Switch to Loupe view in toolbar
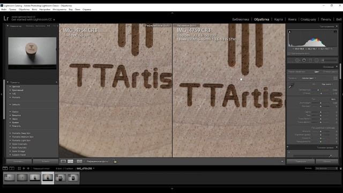The width and height of the screenshot is (343, 193). tap(63, 161)
